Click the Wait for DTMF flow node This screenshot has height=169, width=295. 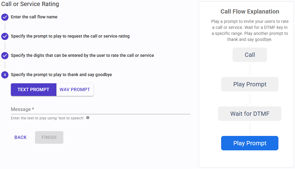tap(250, 114)
